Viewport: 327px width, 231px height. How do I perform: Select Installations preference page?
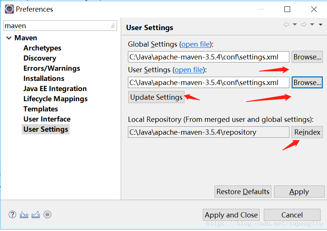(x=44, y=78)
